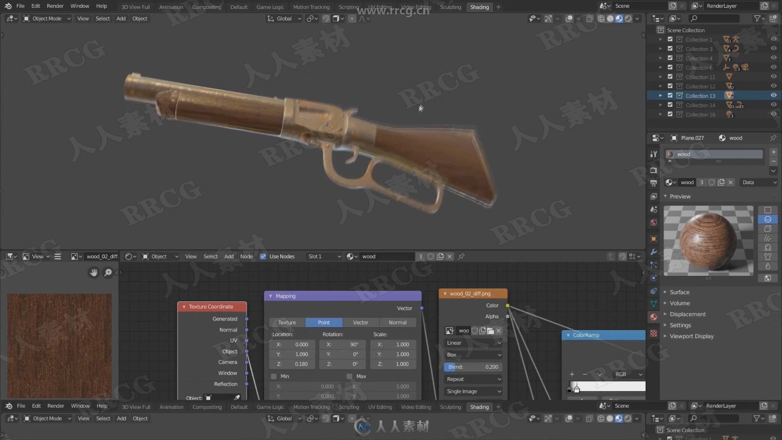Click the viewport shading icon

click(x=619, y=18)
